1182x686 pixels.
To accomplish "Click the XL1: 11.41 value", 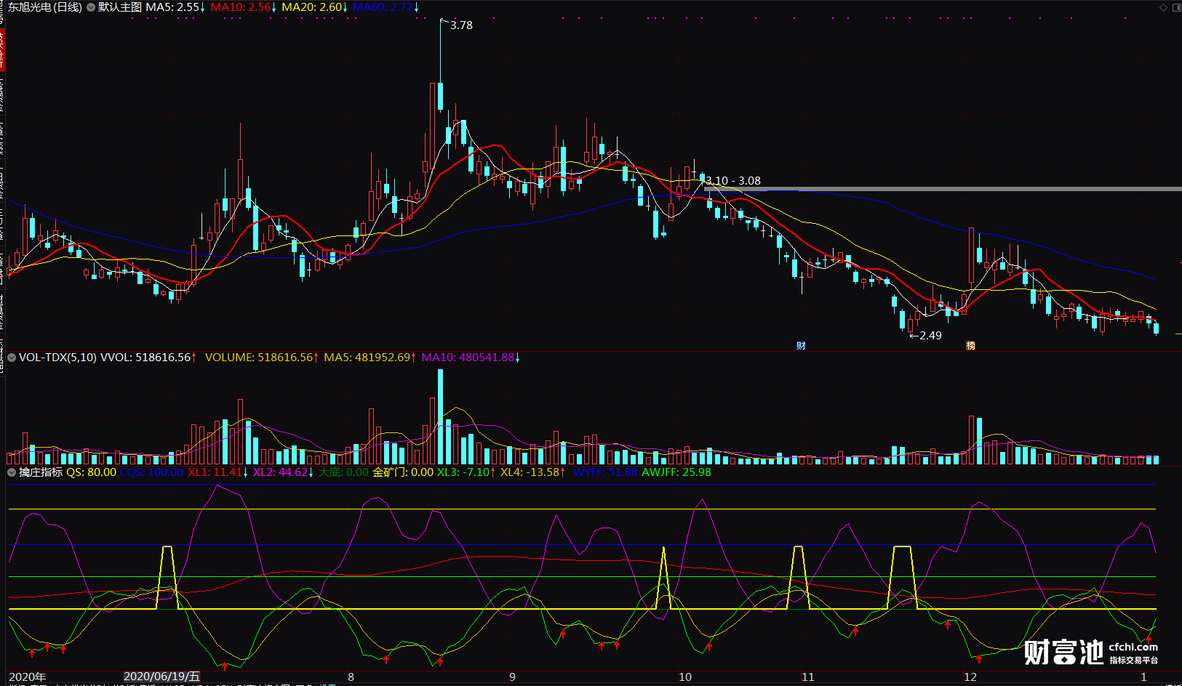I will pos(218,472).
